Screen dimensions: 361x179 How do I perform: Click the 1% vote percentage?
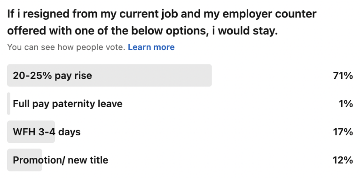click(x=346, y=104)
